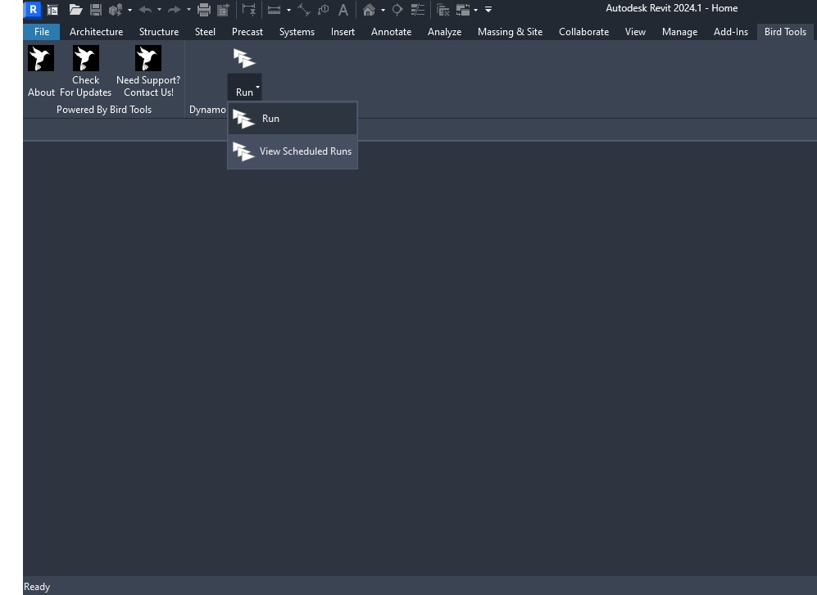This screenshot has height=595, width=817.
Task: Switch to the Steel ribbon tab
Action: (205, 32)
